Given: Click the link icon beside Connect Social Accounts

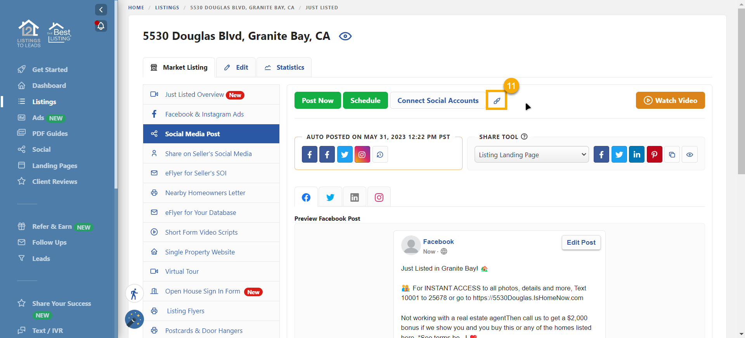Looking at the screenshot, I should click(497, 101).
